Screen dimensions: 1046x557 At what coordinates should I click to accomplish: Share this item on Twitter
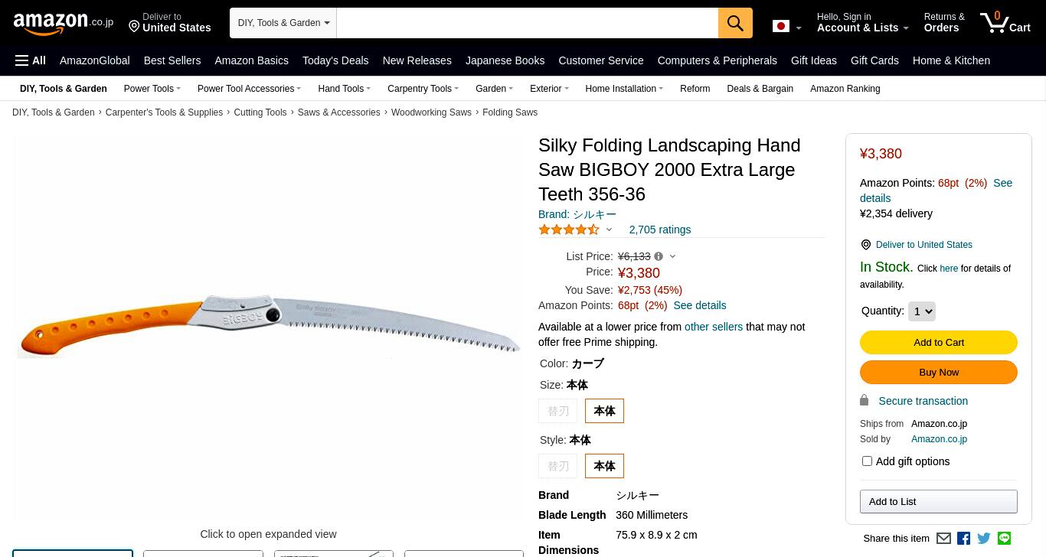(984, 539)
